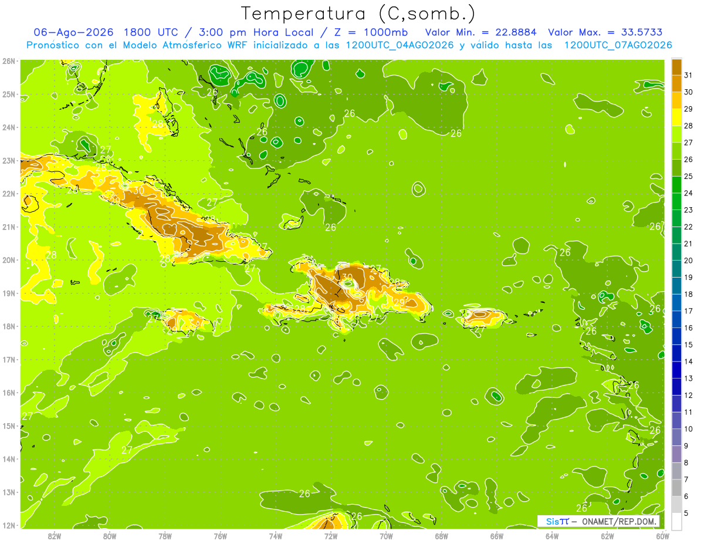Click the "1800 UTC" time label
Screen dimensions: 704x544
(x=151, y=33)
